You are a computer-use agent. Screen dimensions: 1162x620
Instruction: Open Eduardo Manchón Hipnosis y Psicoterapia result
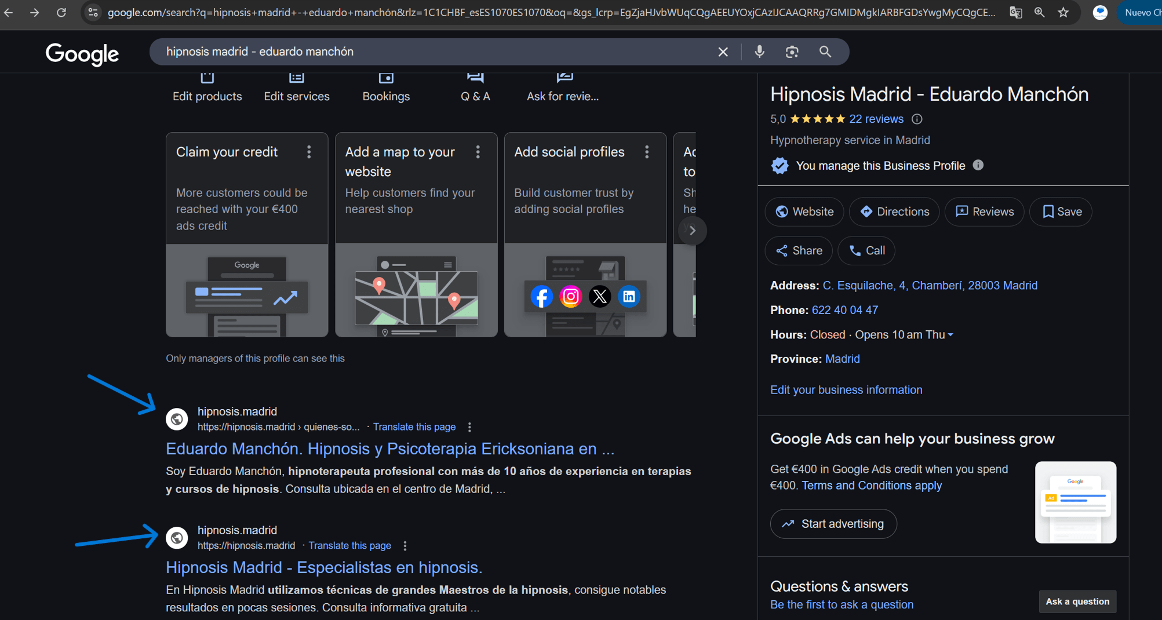pos(390,449)
